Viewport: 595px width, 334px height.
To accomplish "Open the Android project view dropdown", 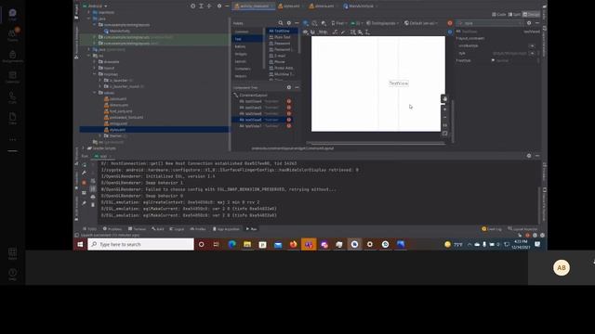I will pyautogui.click(x=95, y=6).
